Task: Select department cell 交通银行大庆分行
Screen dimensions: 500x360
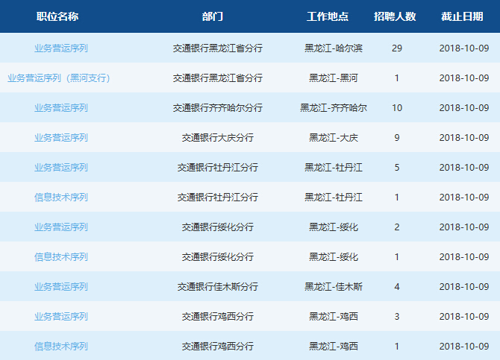Action: tap(218, 138)
